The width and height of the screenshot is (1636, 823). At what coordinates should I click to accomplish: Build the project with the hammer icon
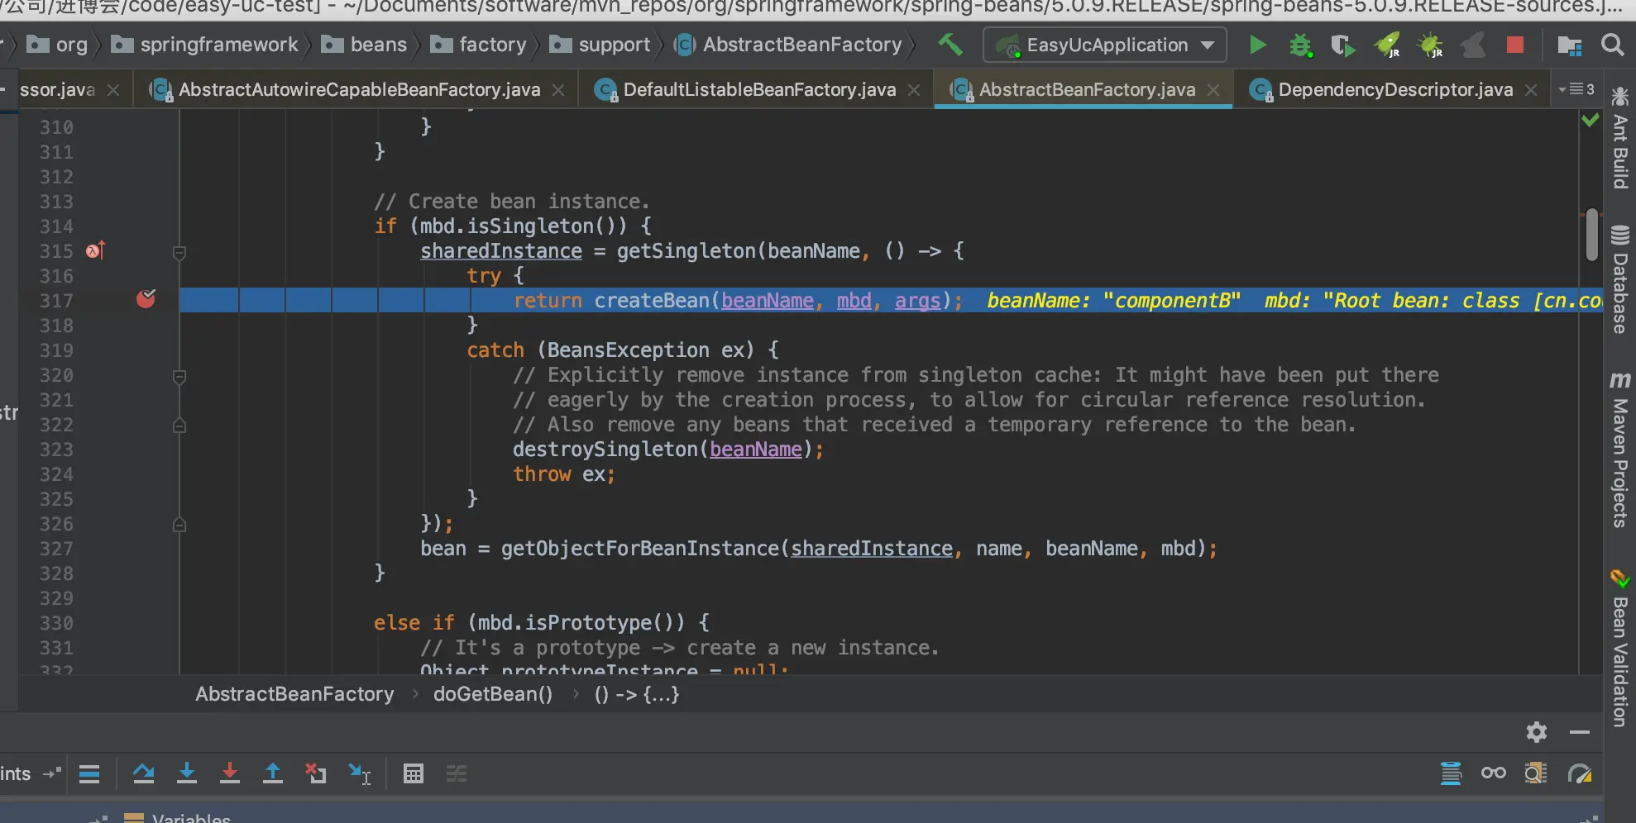pos(950,45)
